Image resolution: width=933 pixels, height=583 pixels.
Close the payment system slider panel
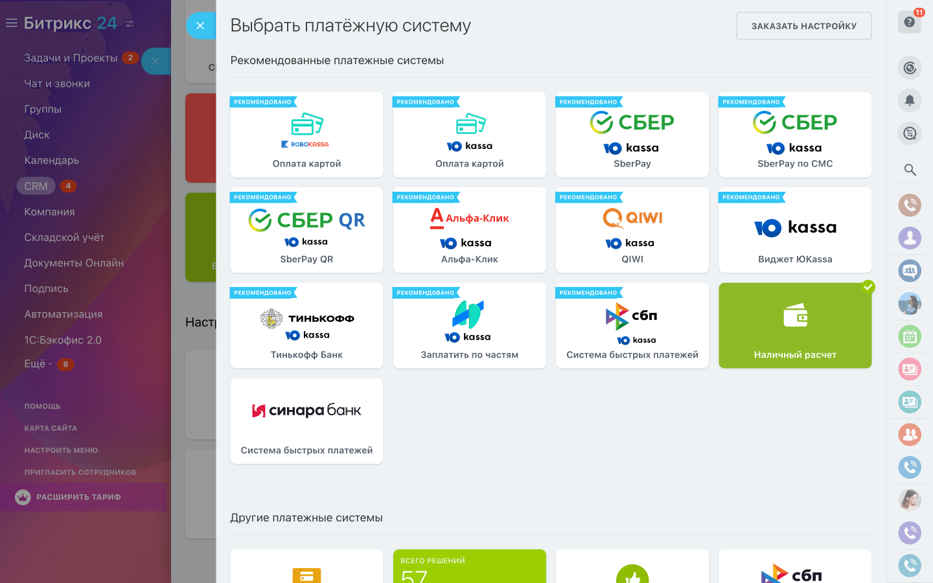click(200, 26)
